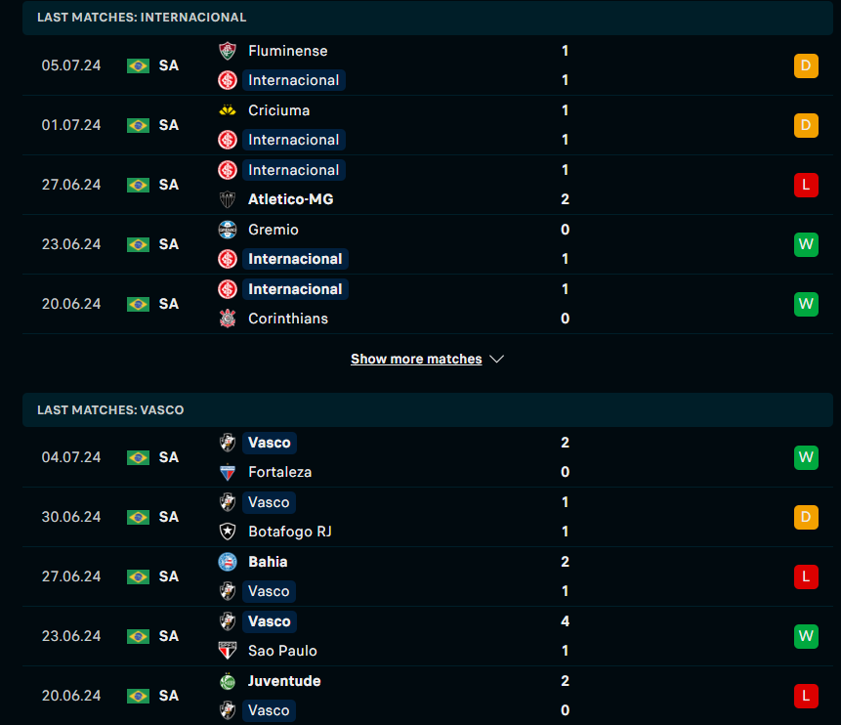Expand the Show more matches chevron
The width and height of the screenshot is (841, 725).
tap(496, 359)
